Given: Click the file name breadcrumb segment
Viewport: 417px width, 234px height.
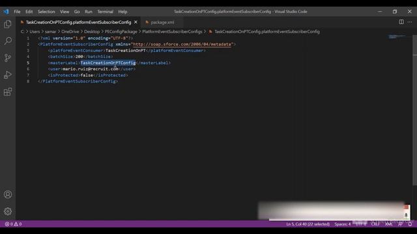Looking at the screenshot, I should coord(267,32).
